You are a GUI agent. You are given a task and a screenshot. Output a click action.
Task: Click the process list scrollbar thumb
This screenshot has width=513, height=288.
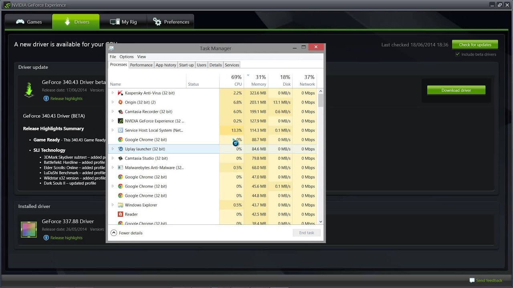(320, 100)
